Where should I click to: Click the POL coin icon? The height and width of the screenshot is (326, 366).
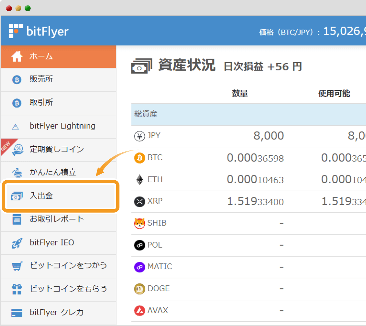[x=139, y=245]
